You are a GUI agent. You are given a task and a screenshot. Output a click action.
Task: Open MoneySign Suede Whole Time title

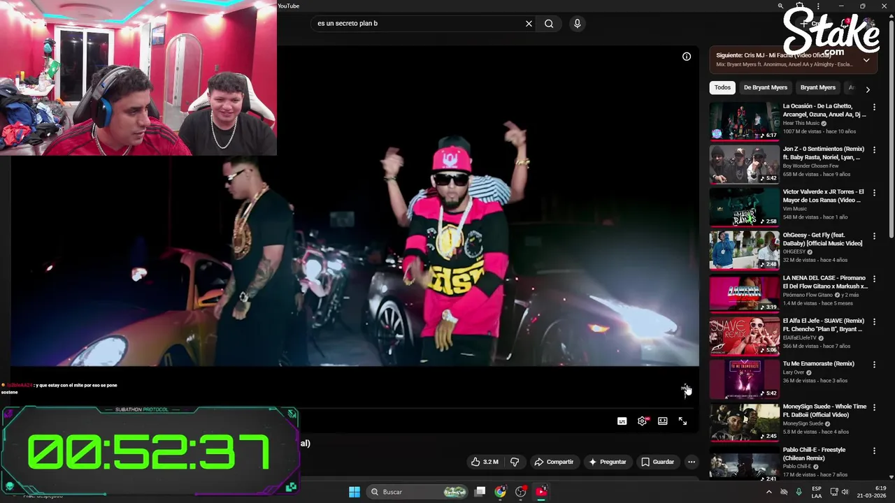(824, 411)
